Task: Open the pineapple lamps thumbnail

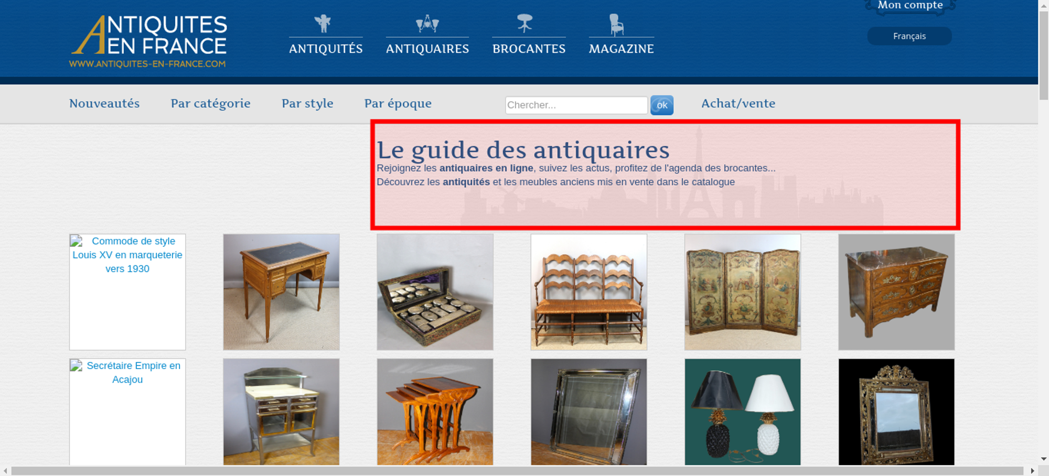Action: [742, 412]
